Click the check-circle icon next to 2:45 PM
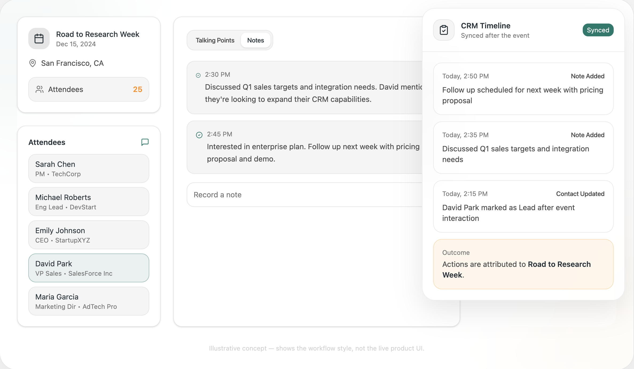 point(199,135)
